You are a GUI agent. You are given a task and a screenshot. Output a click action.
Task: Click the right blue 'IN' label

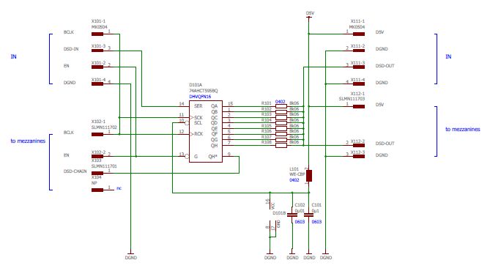[448, 56]
